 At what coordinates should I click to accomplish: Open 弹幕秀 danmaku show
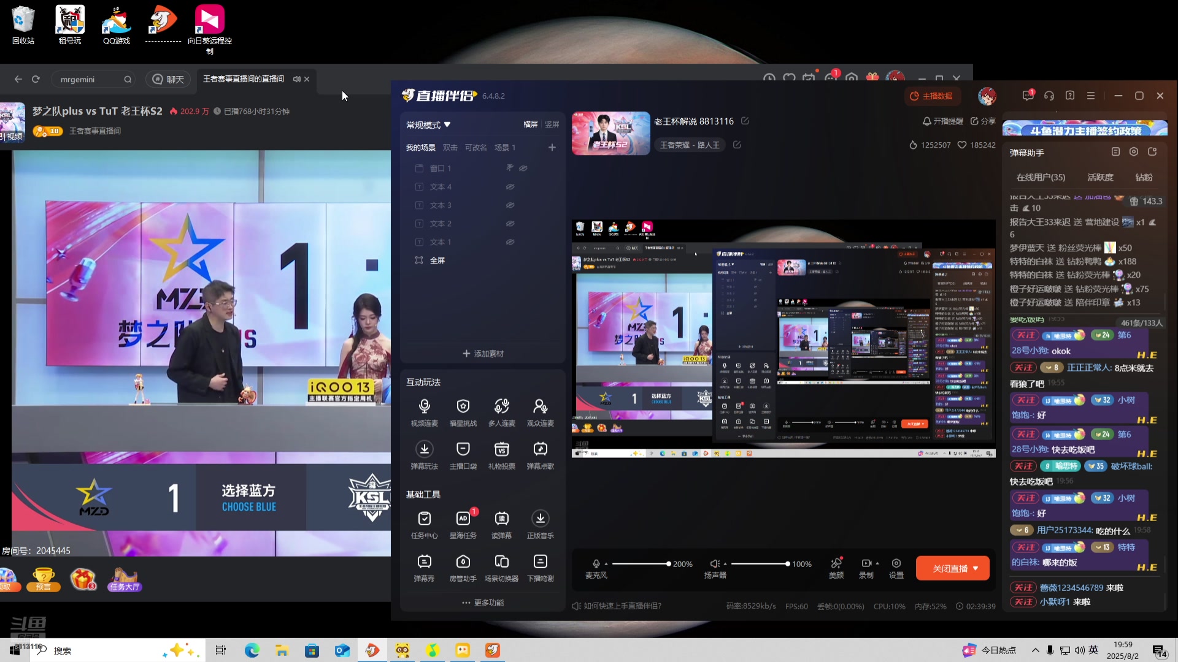(424, 567)
